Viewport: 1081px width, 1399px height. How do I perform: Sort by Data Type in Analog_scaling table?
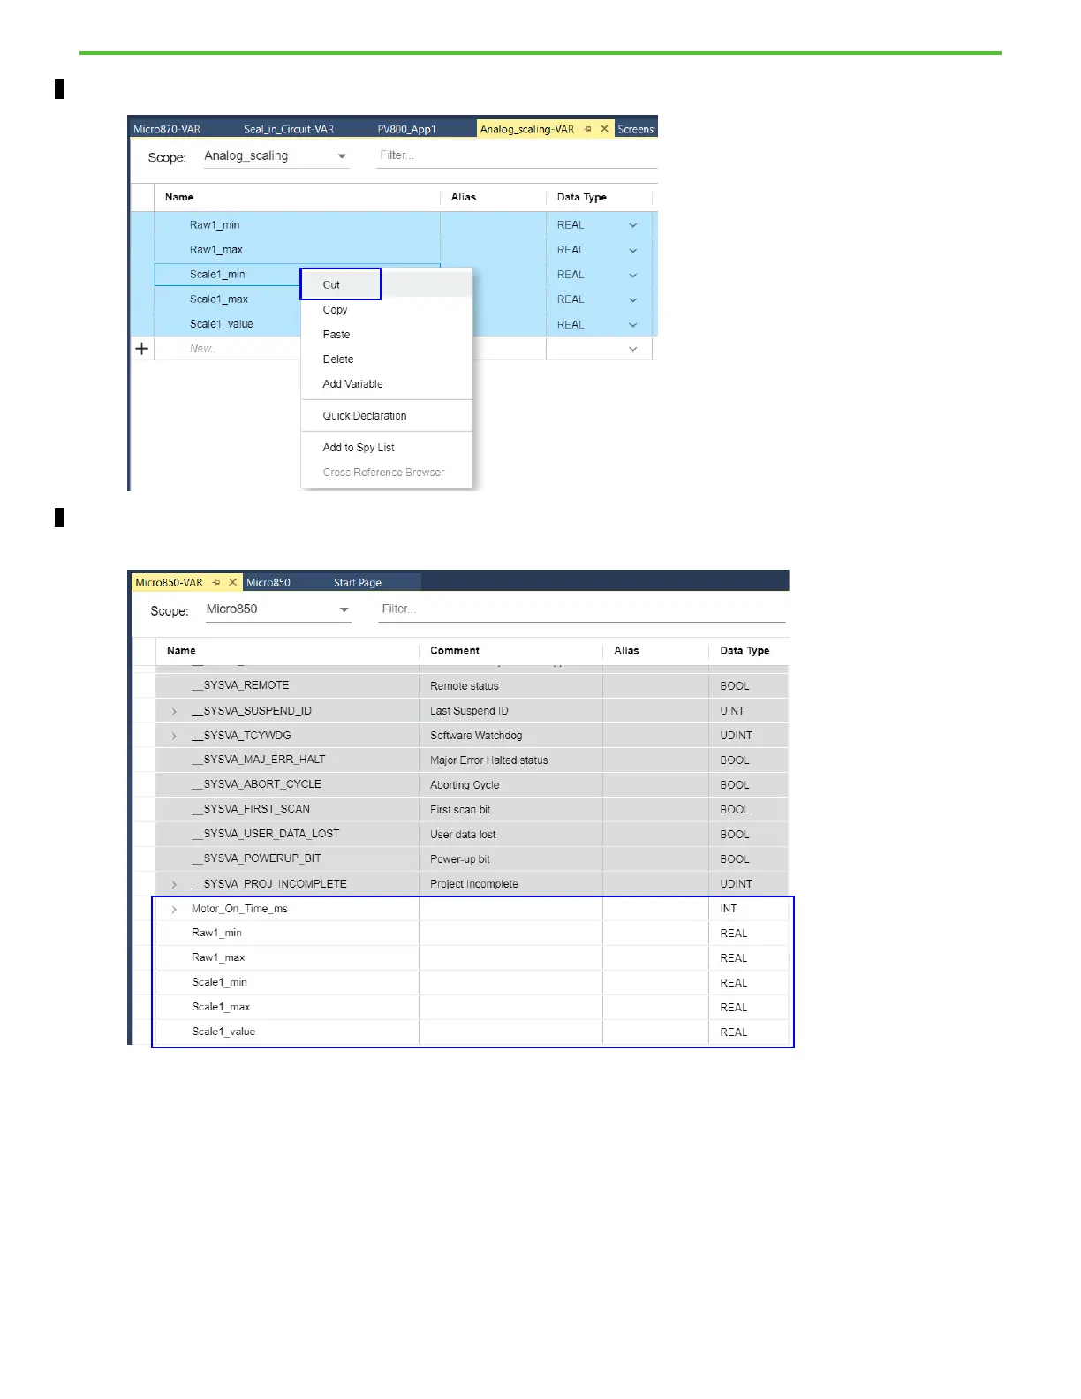click(582, 197)
